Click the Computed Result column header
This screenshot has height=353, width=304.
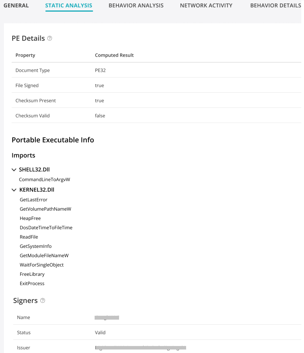[114, 55]
